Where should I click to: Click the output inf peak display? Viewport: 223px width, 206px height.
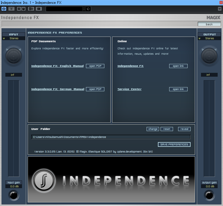(x=209, y=75)
